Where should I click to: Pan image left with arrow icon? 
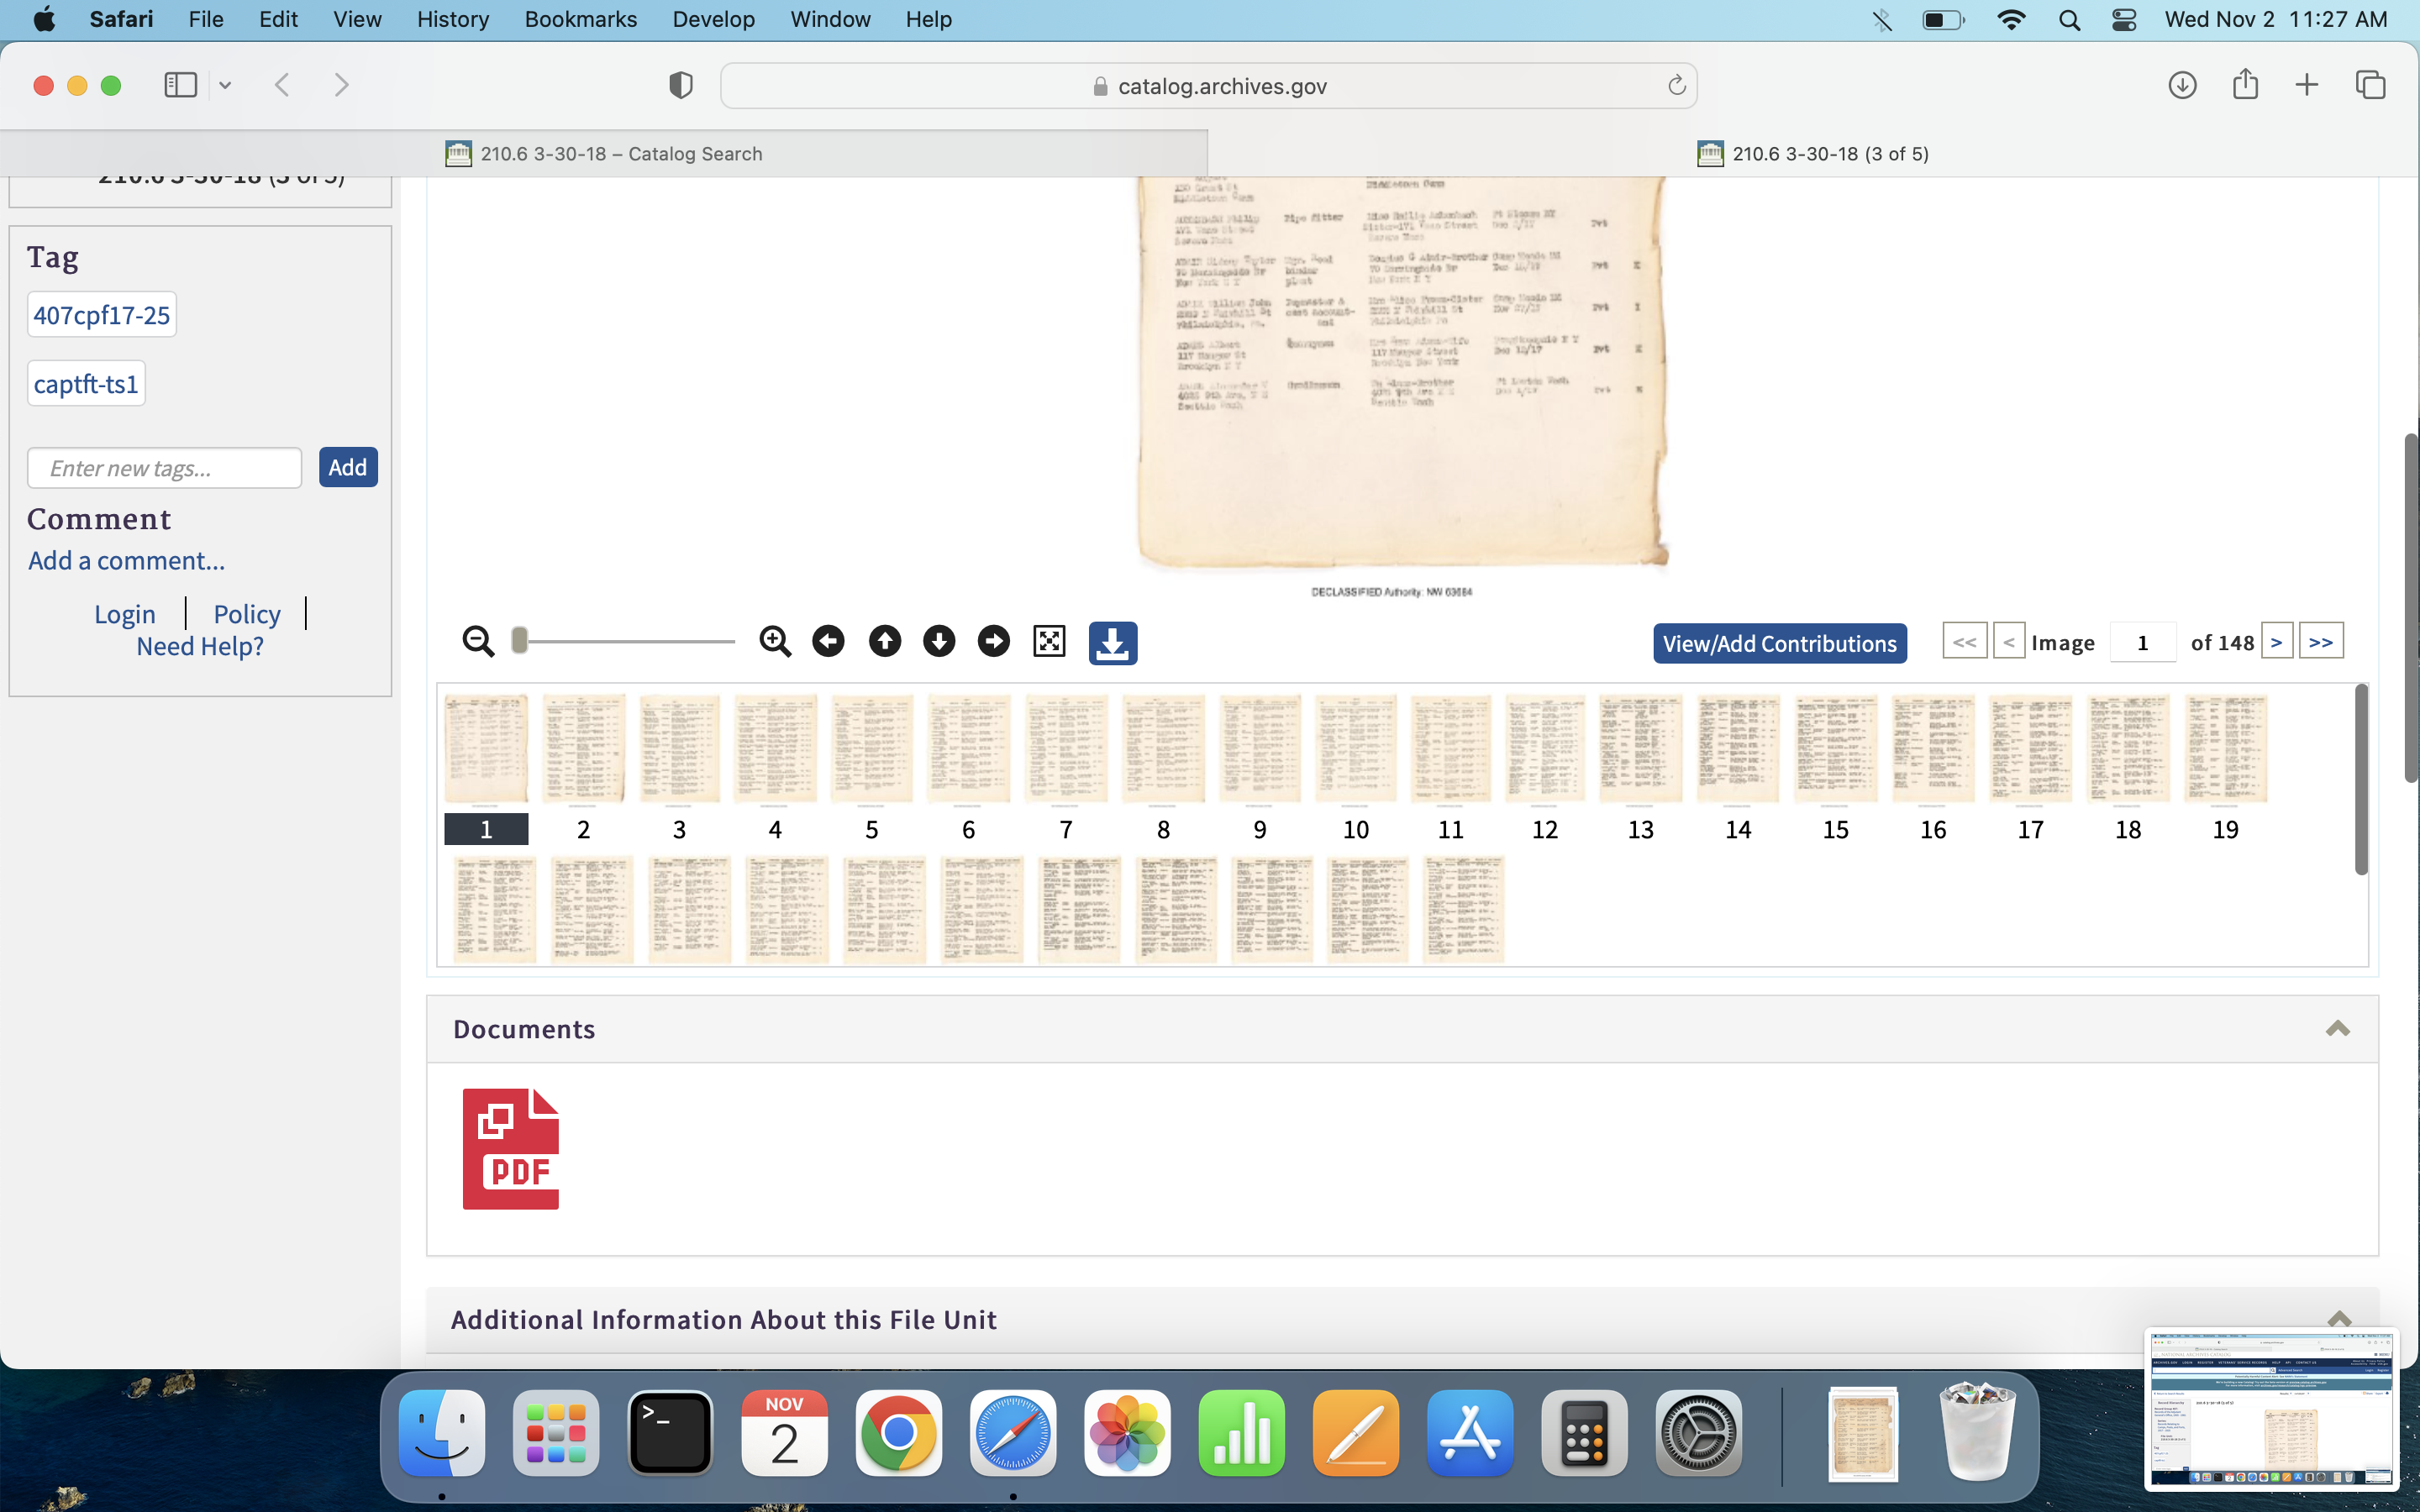tap(828, 641)
